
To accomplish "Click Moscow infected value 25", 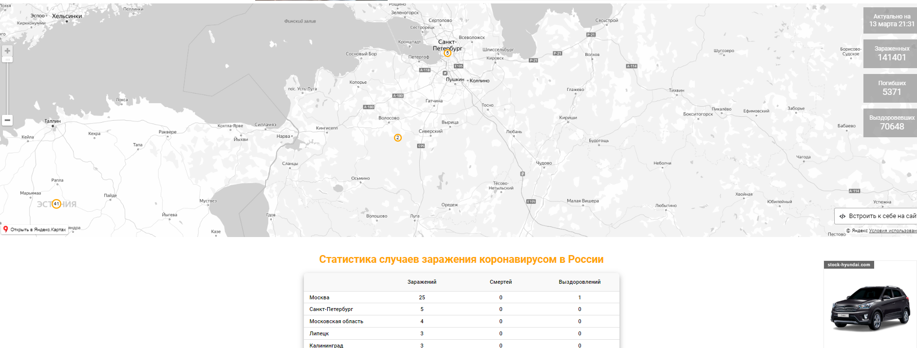I will [x=422, y=297].
